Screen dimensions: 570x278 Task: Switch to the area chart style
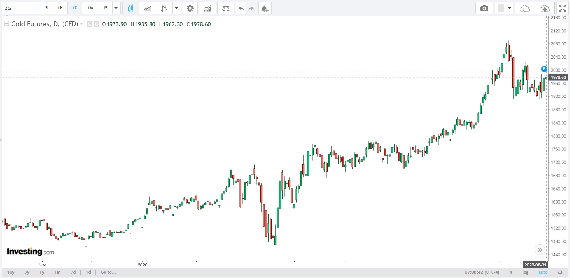click(x=147, y=8)
